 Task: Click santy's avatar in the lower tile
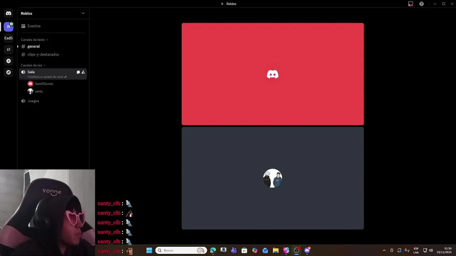[273, 178]
